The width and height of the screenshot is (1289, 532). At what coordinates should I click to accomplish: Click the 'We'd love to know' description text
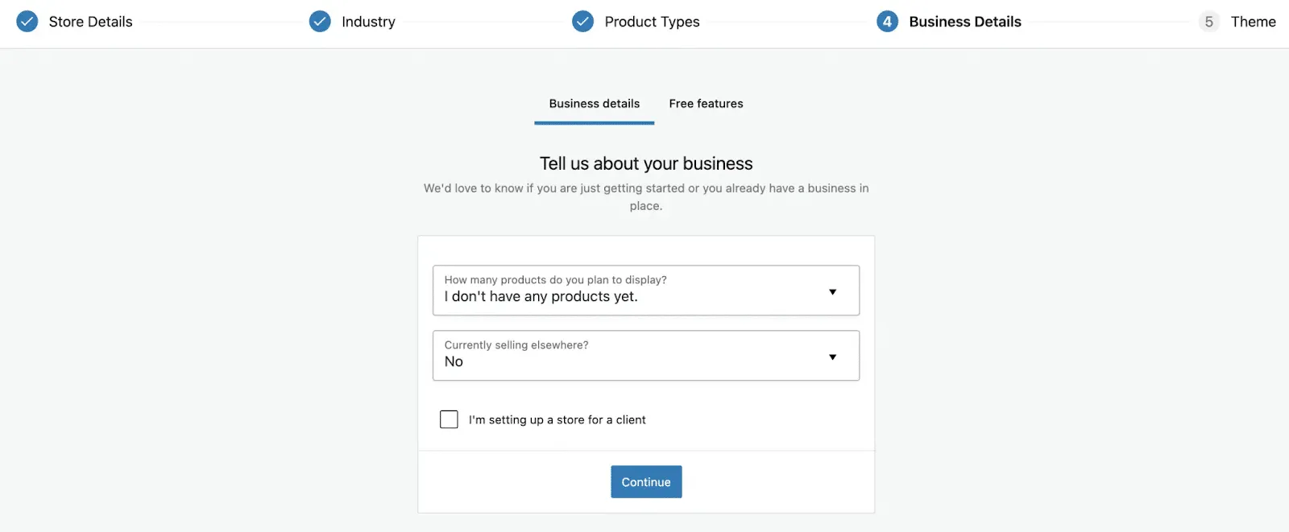pos(646,197)
